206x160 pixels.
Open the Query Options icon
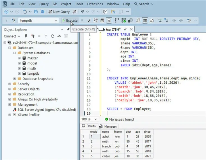(x=102, y=21)
